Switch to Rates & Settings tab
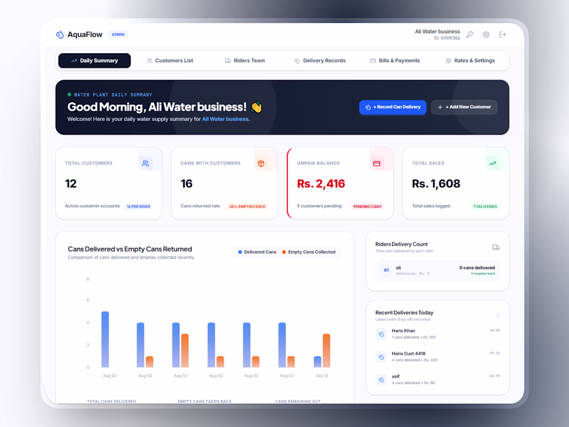Screen dimensions: 569x427 click(x=470, y=61)
